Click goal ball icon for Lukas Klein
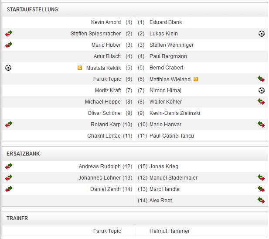Viewport: 269px width, 239px height. click(261, 34)
